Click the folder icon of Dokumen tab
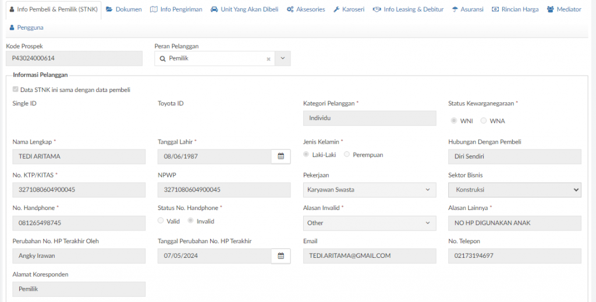Screen dimensions: 596x302 tap(109, 9)
